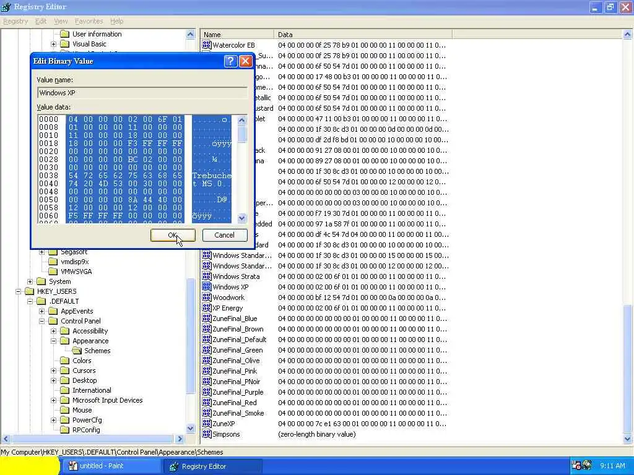The image size is (634, 475).
Task: Click Registry Editor taskbar button
Action: tap(214, 466)
